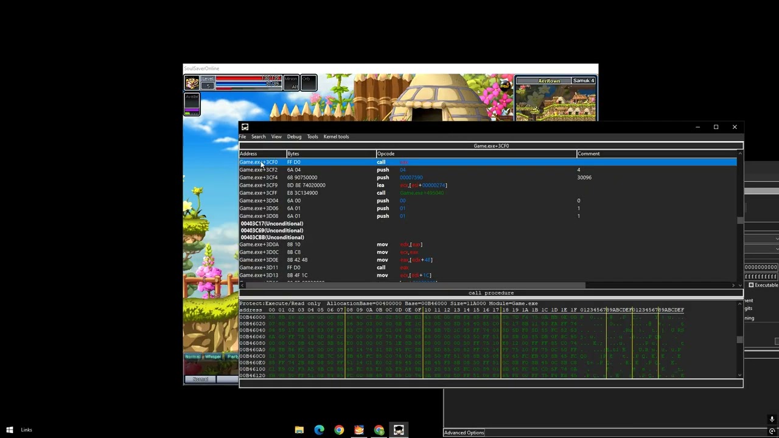Select the Normal chat tab in game
This screenshot has width=779, height=438.
[x=192, y=356]
